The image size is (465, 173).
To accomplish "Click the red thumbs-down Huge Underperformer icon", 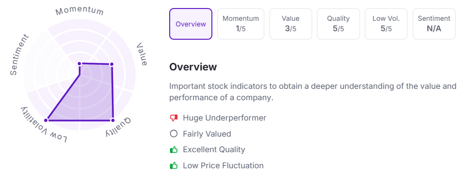I will tap(173, 118).
